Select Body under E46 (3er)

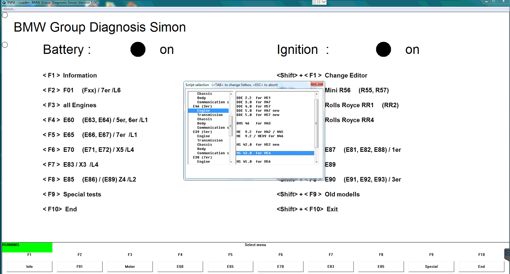coord(202,123)
